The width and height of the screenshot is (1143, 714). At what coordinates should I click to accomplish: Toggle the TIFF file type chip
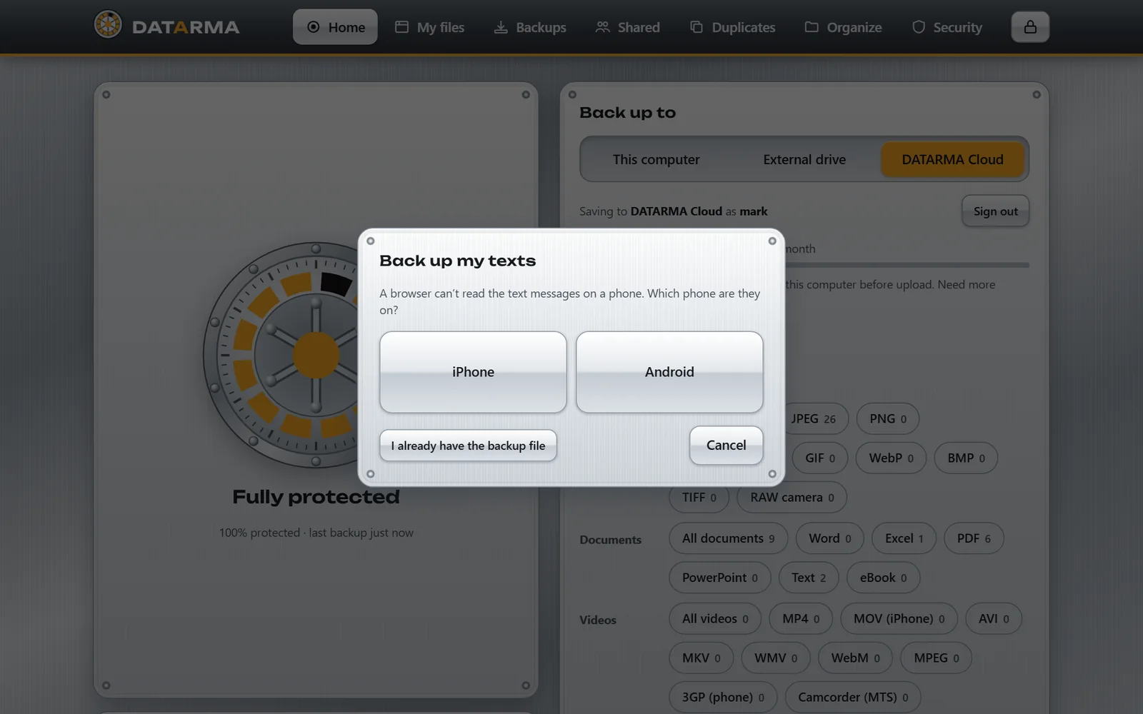coord(699,497)
